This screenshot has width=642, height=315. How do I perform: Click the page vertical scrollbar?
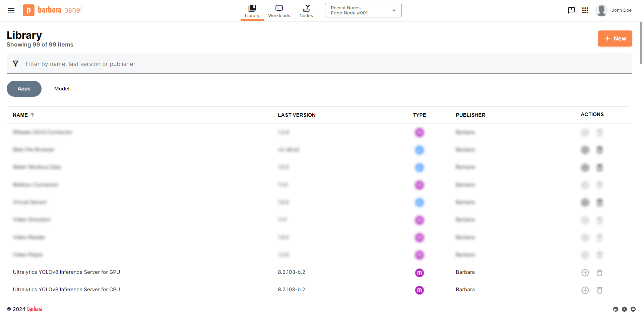[641, 44]
